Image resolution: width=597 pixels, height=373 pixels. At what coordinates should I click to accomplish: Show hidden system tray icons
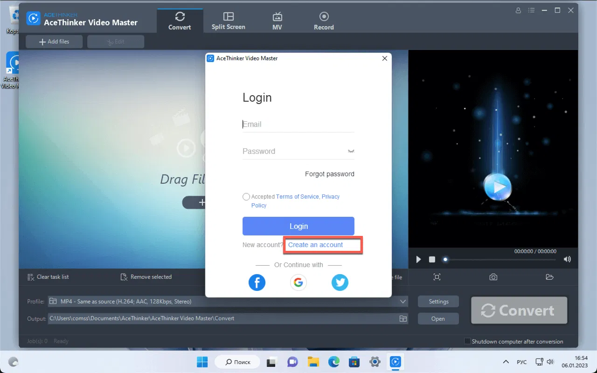click(506, 362)
